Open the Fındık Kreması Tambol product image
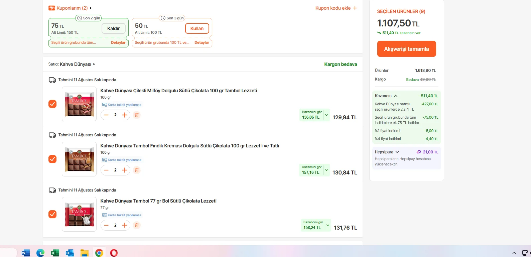The width and height of the screenshot is (531, 257). point(79,159)
